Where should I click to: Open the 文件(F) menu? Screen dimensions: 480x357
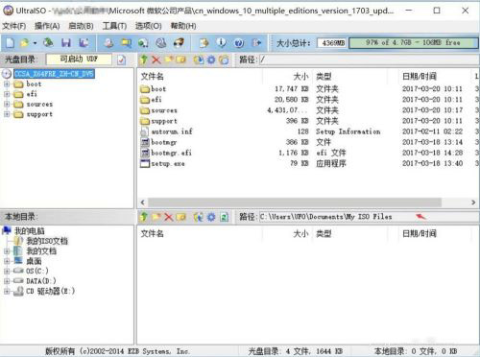[x=14, y=26]
